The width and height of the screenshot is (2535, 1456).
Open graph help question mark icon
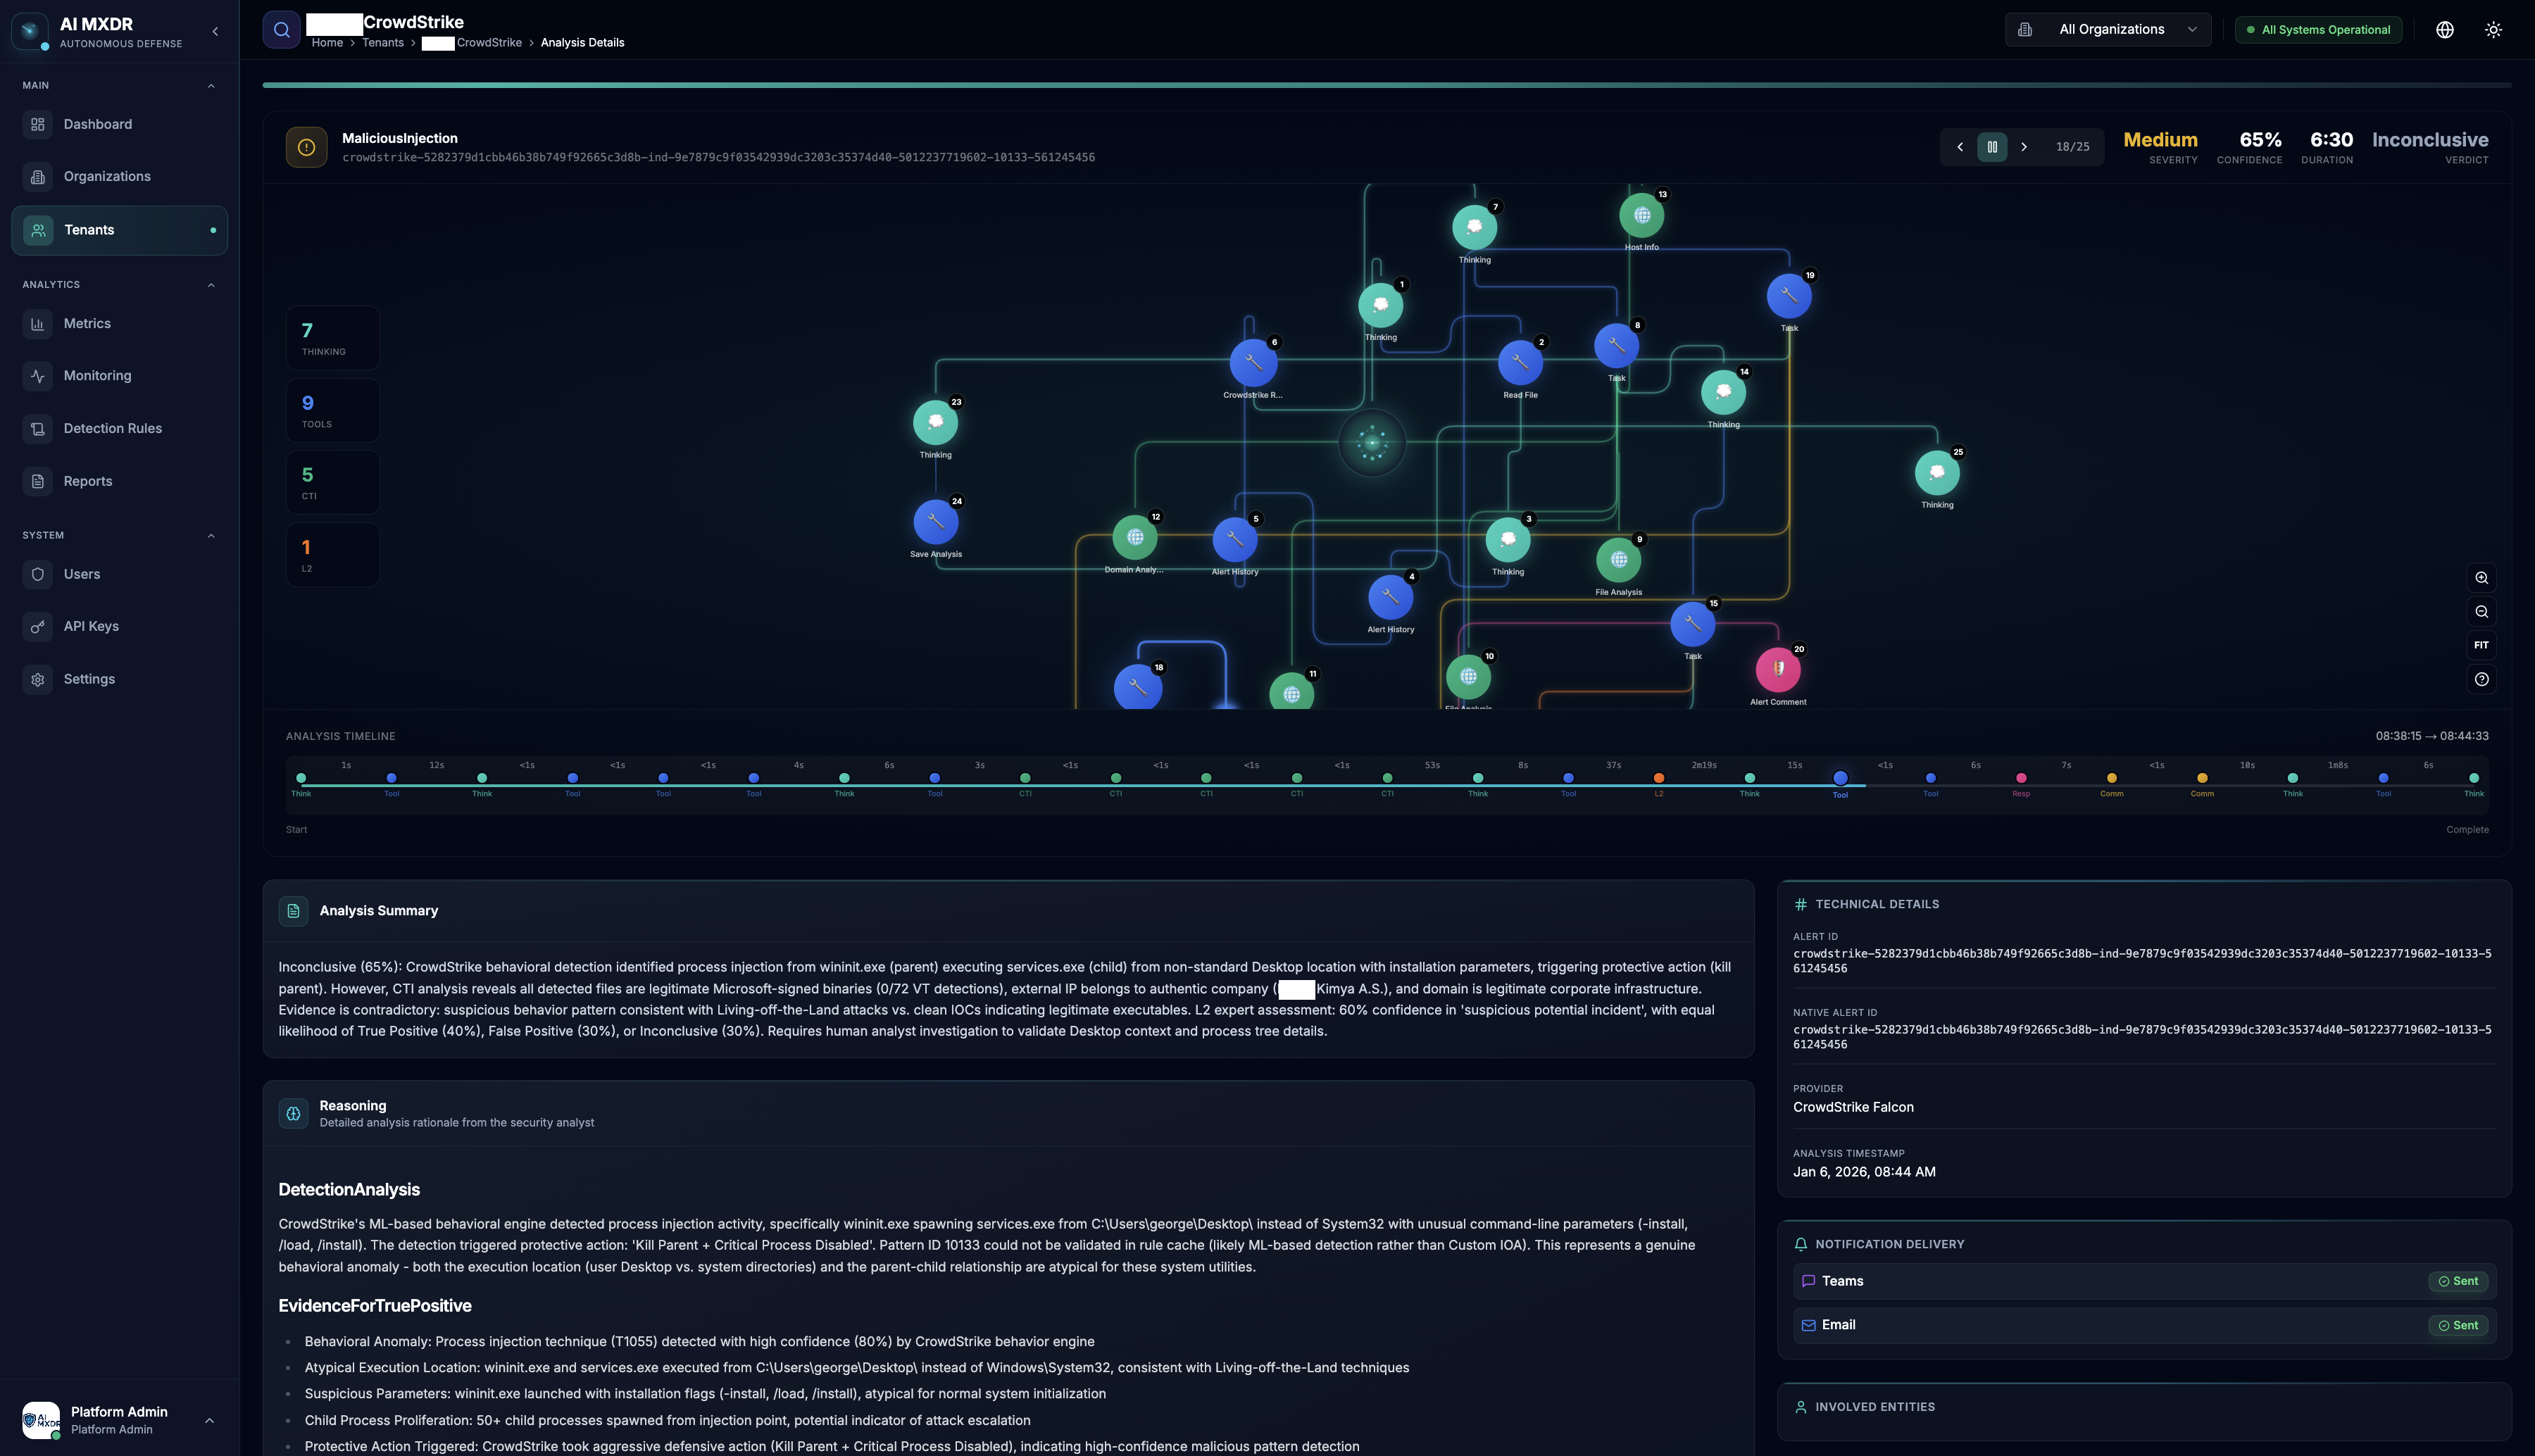[x=2481, y=679]
